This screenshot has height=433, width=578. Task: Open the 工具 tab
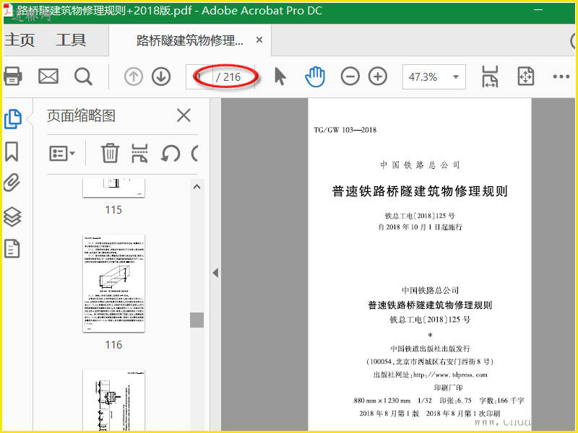coord(71,40)
